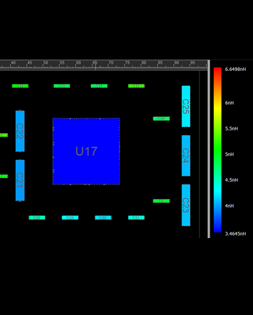Click the C24 capacitor block
Image resolution: width=253 pixels, height=315 pixels.
186,156
